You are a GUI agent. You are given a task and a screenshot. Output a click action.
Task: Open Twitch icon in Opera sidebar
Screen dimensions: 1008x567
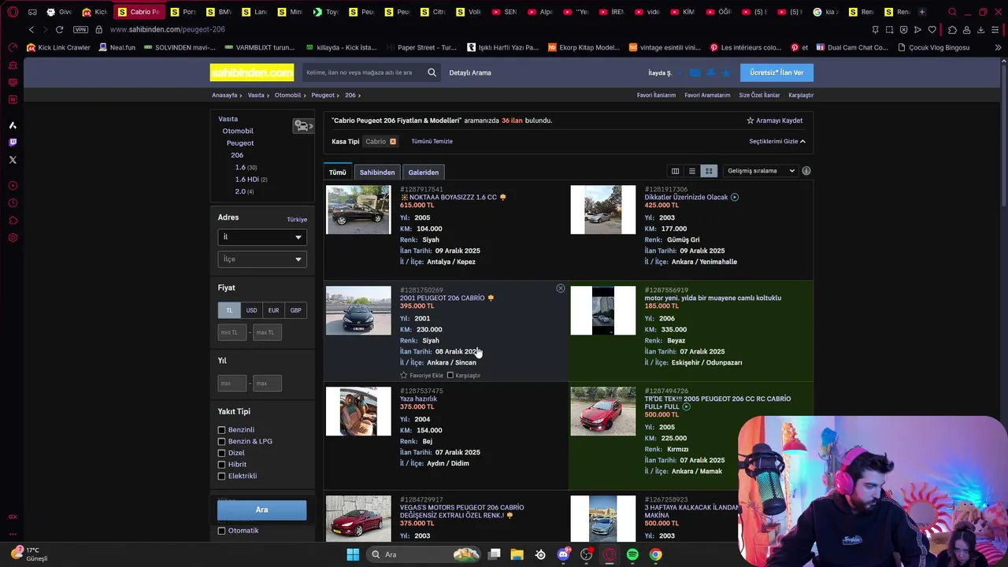[13, 143]
